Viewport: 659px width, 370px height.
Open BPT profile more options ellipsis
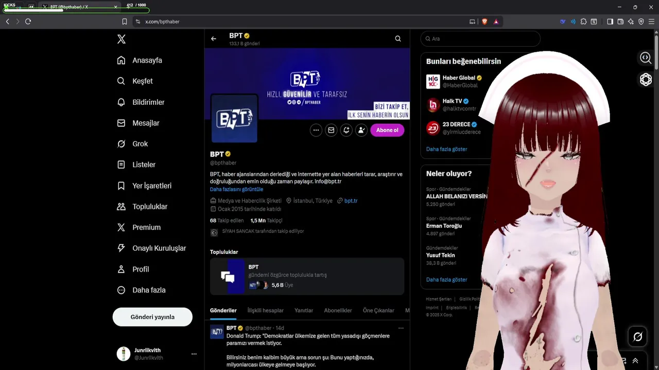[x=316, y=130]
